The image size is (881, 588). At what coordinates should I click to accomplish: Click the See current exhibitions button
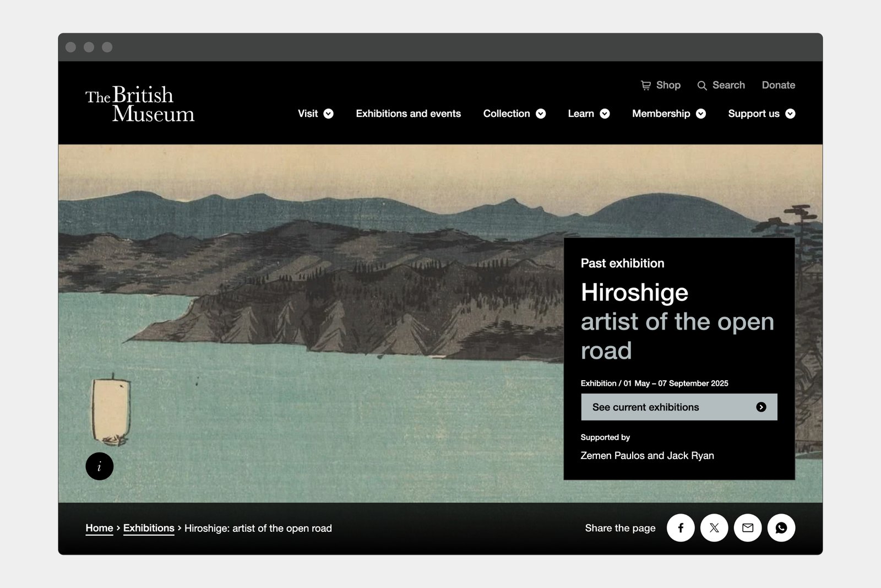679,407
